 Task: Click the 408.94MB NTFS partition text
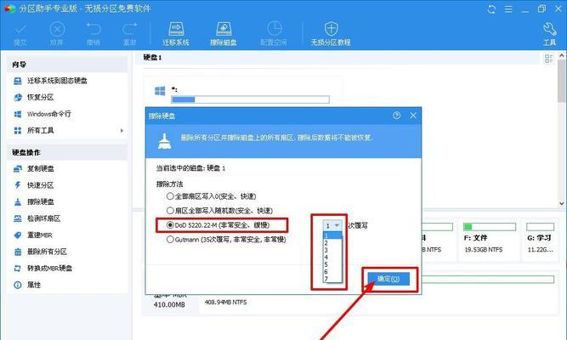(x=225, y=302)
